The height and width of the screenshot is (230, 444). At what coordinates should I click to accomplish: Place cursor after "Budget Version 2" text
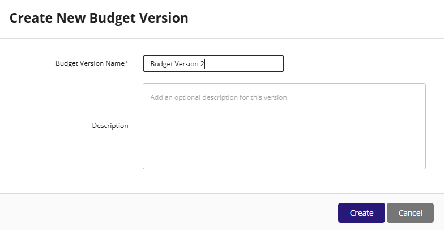point(205,63)
